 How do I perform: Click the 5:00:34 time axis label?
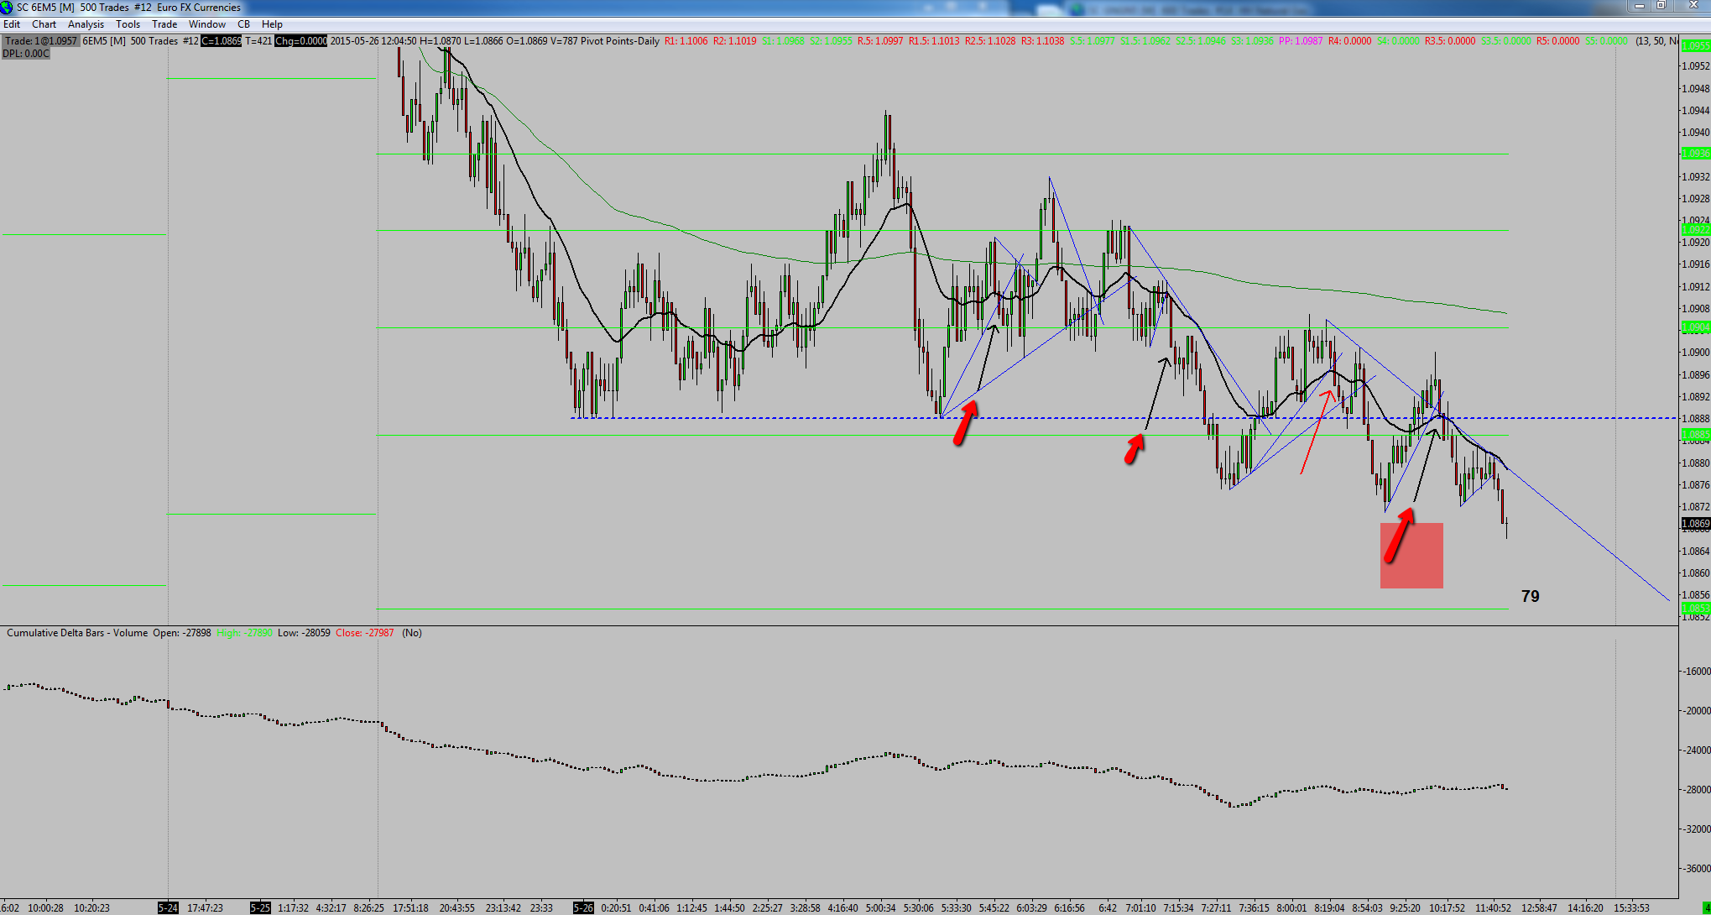(x=880, y=908)
